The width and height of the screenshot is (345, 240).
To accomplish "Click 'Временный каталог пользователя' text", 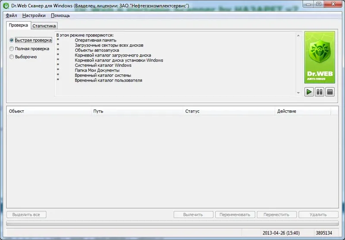I will point(109,81).
